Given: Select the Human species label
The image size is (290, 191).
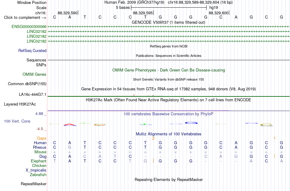Looking at the screenshot, I should 40,143.
